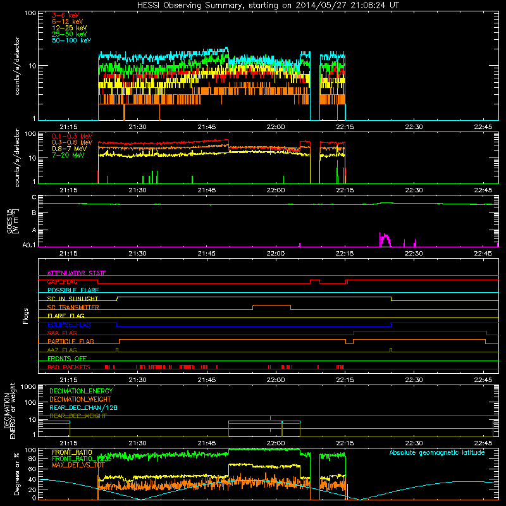Click the DECIMATION ENERGY or weight axis title
The image size is (506, 506).
pos(9,410)
